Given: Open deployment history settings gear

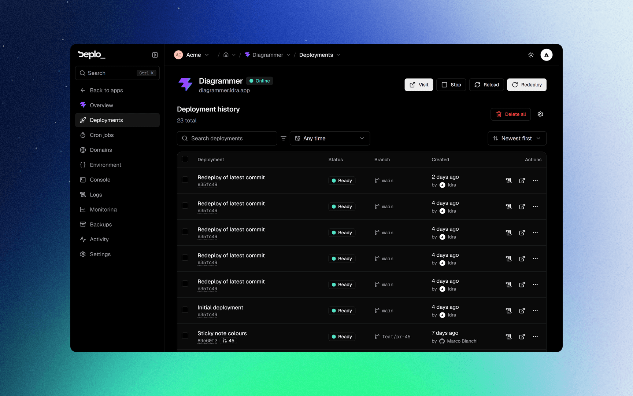Looking at the screenshot, I should (540, 114).
